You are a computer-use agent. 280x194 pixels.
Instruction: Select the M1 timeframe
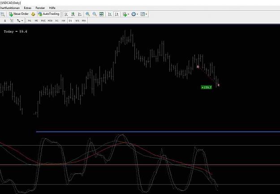30,21
